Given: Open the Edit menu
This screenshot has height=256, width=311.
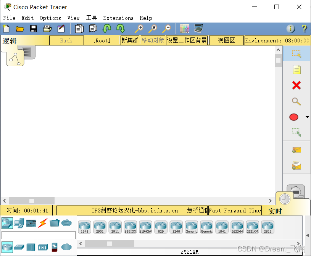Looking at the screenshot, I should [x=27, y=18].
